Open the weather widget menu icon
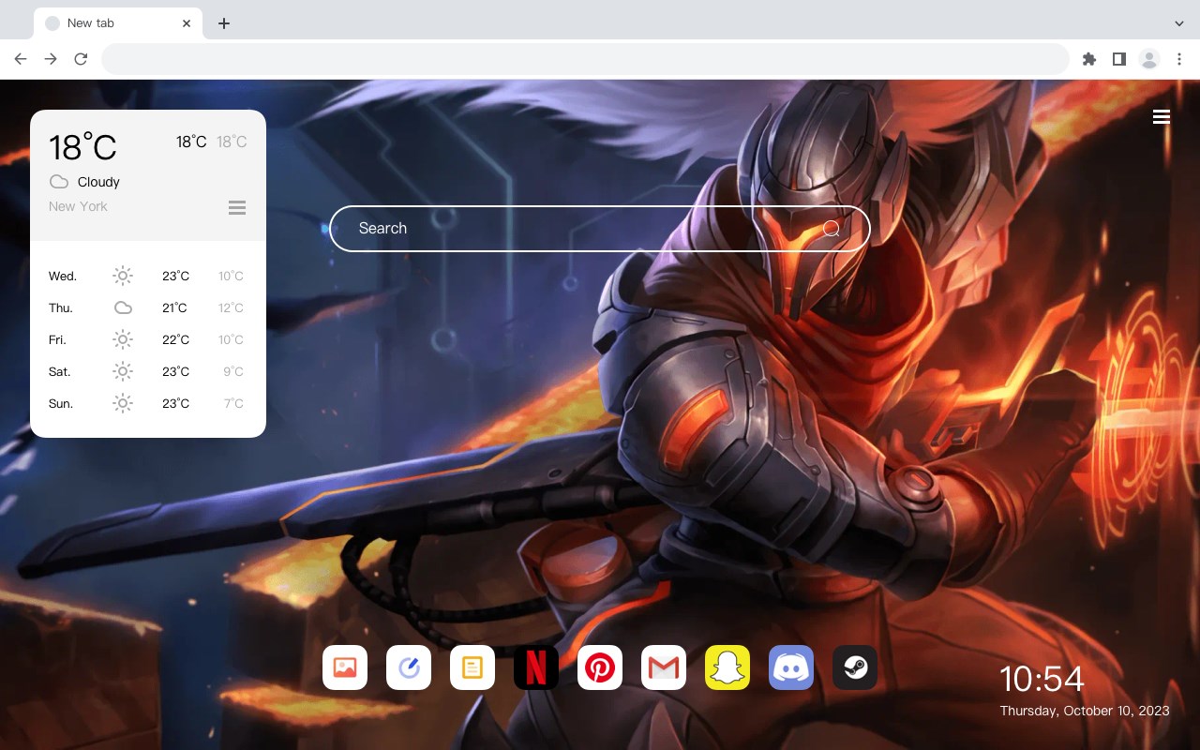The width and height of the screenshot is (1200, 750). point(237,207)
